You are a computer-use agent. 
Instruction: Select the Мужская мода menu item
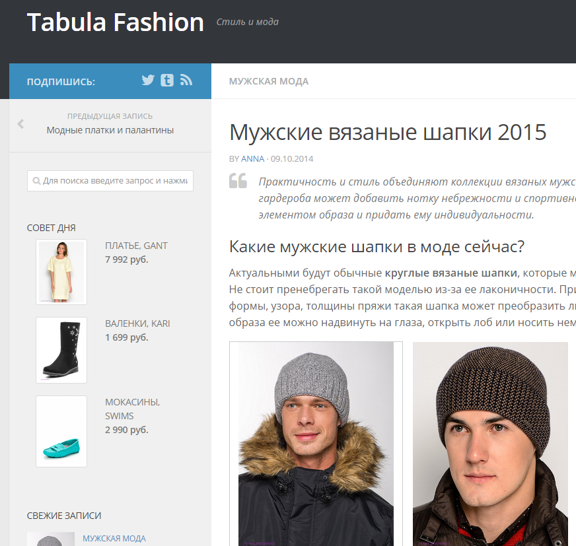(x=269, y=81)
